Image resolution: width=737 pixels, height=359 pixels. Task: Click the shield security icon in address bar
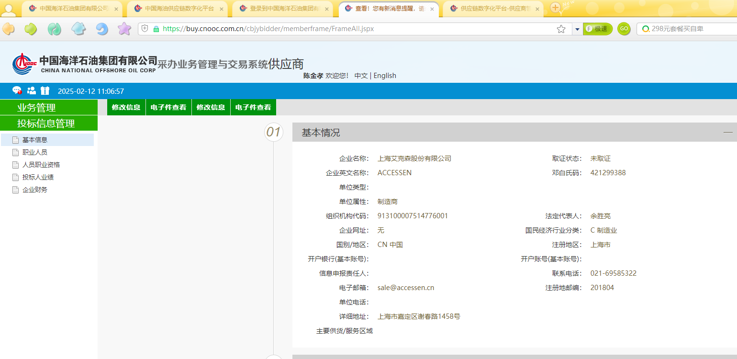[x=145, y=29]
